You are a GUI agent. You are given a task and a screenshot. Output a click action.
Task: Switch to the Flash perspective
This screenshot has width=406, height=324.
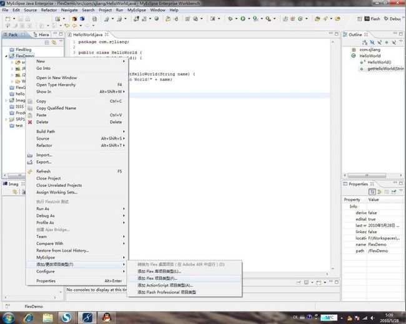point(372,19)
